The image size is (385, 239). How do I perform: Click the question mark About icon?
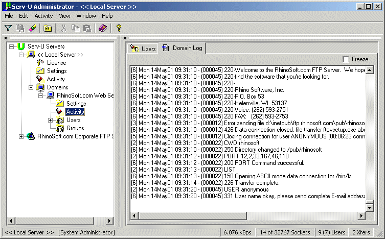[119, 28]
